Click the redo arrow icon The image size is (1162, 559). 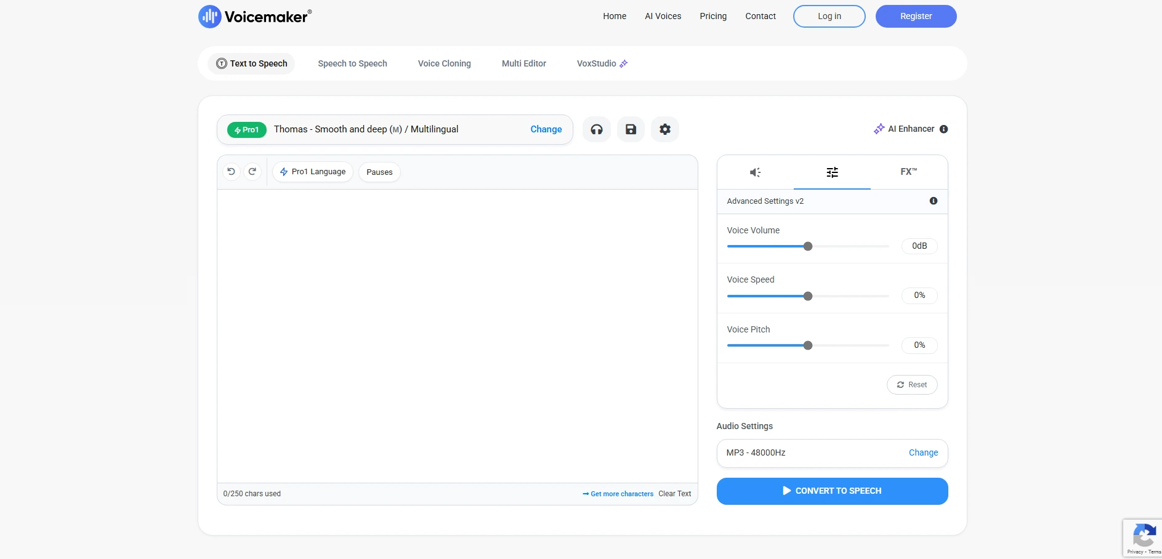[x=252, y=172]
